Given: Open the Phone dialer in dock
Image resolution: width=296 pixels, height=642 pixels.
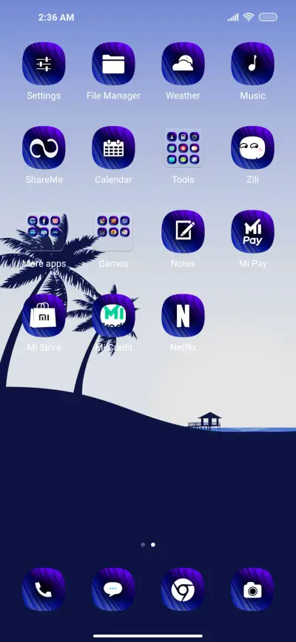Looking at the screenshot, I should [x=44, y=589].
